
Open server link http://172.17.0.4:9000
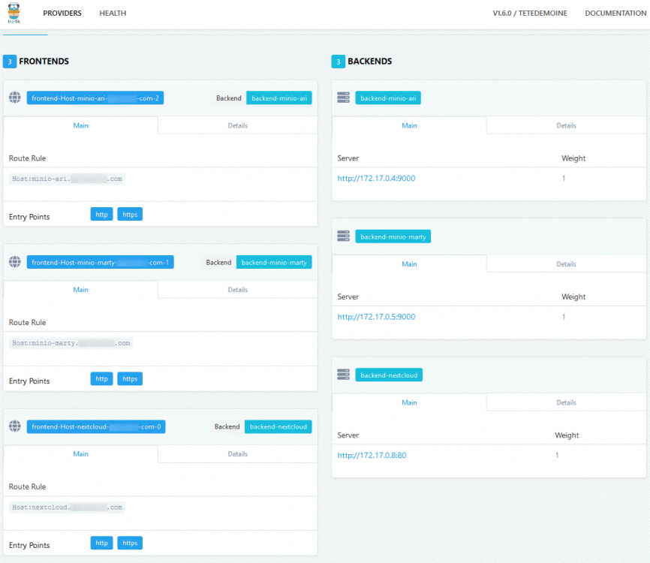coord(376,178)
